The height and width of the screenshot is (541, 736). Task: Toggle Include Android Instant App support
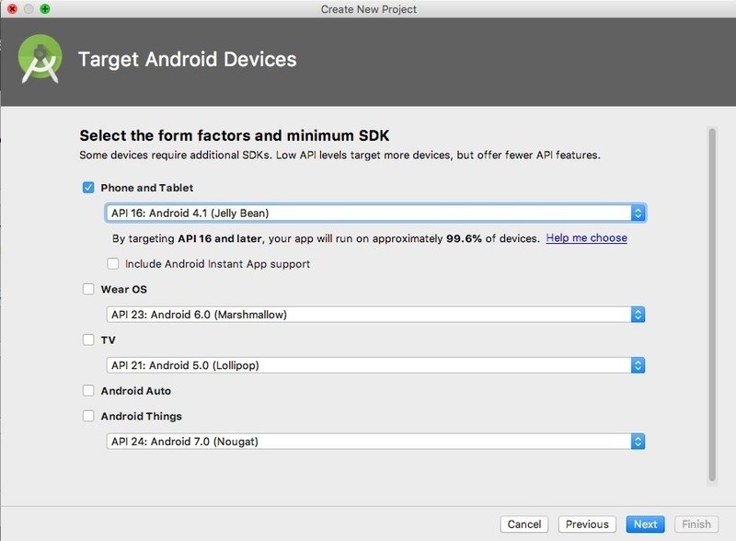113,264
